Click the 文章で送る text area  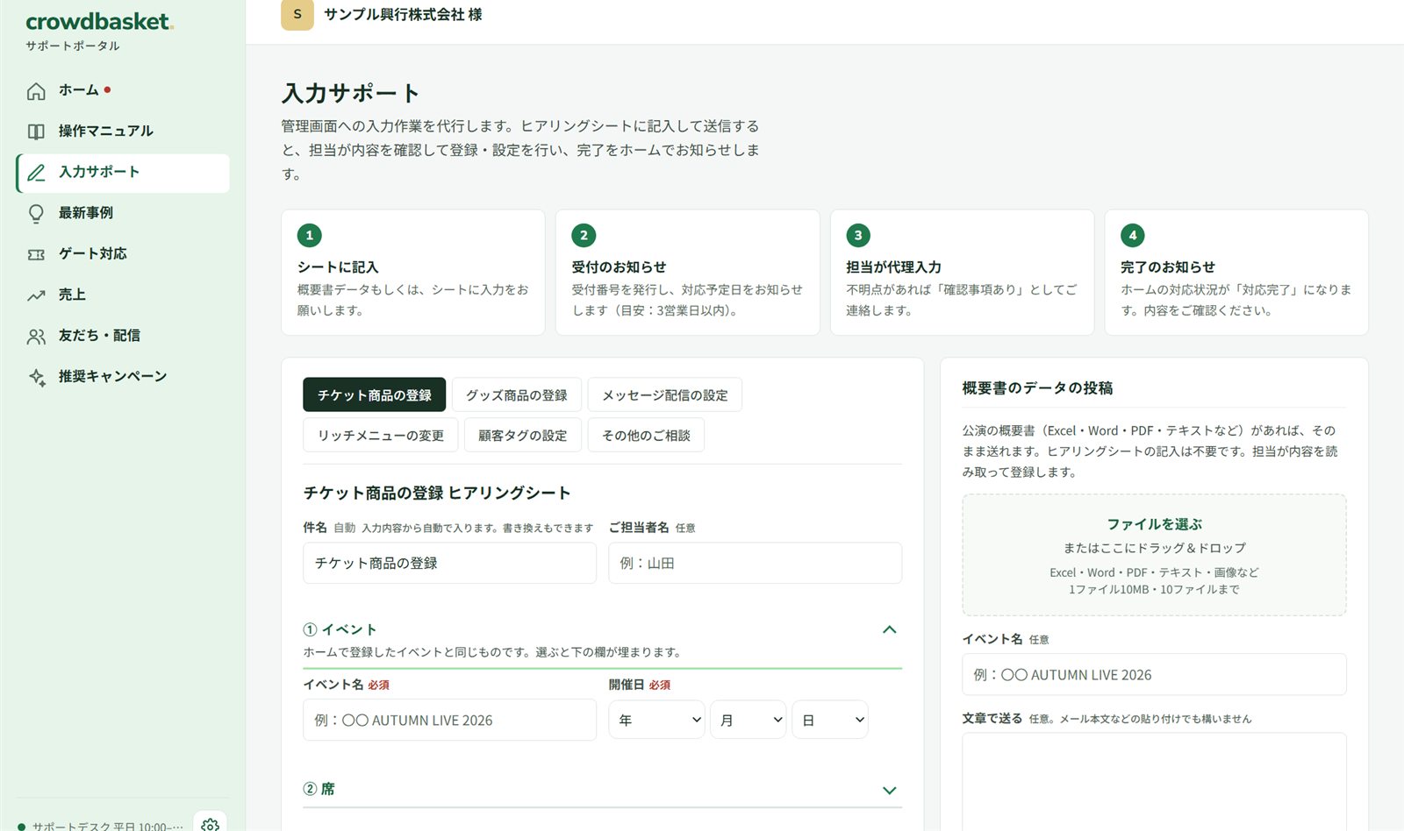click(1154, 782)
